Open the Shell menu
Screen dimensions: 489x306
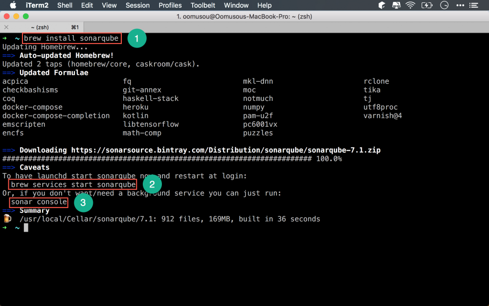[x=65, y=5]
